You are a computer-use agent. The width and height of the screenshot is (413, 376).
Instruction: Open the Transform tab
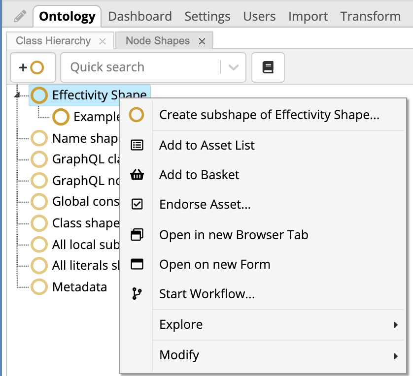(x=371, y=16)
